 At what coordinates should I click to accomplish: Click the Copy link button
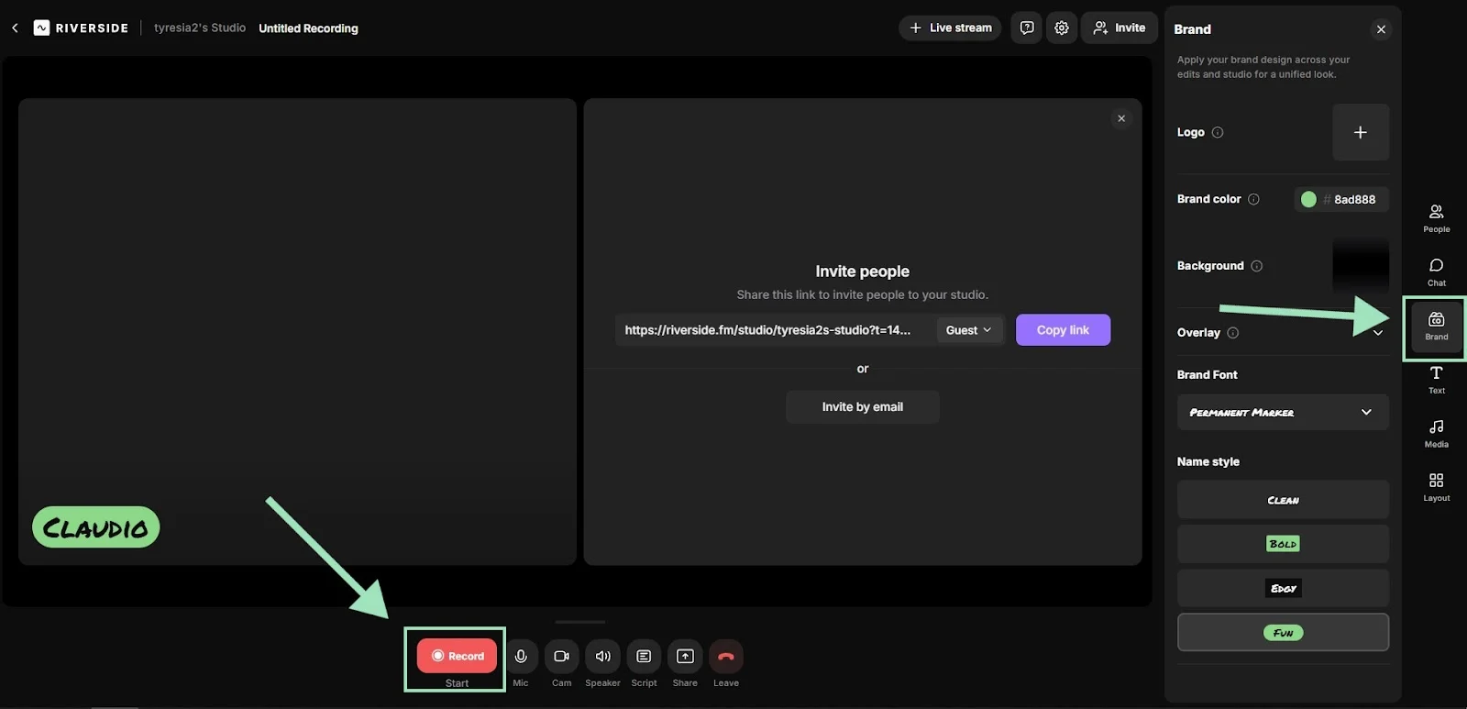pos(1063,330)
